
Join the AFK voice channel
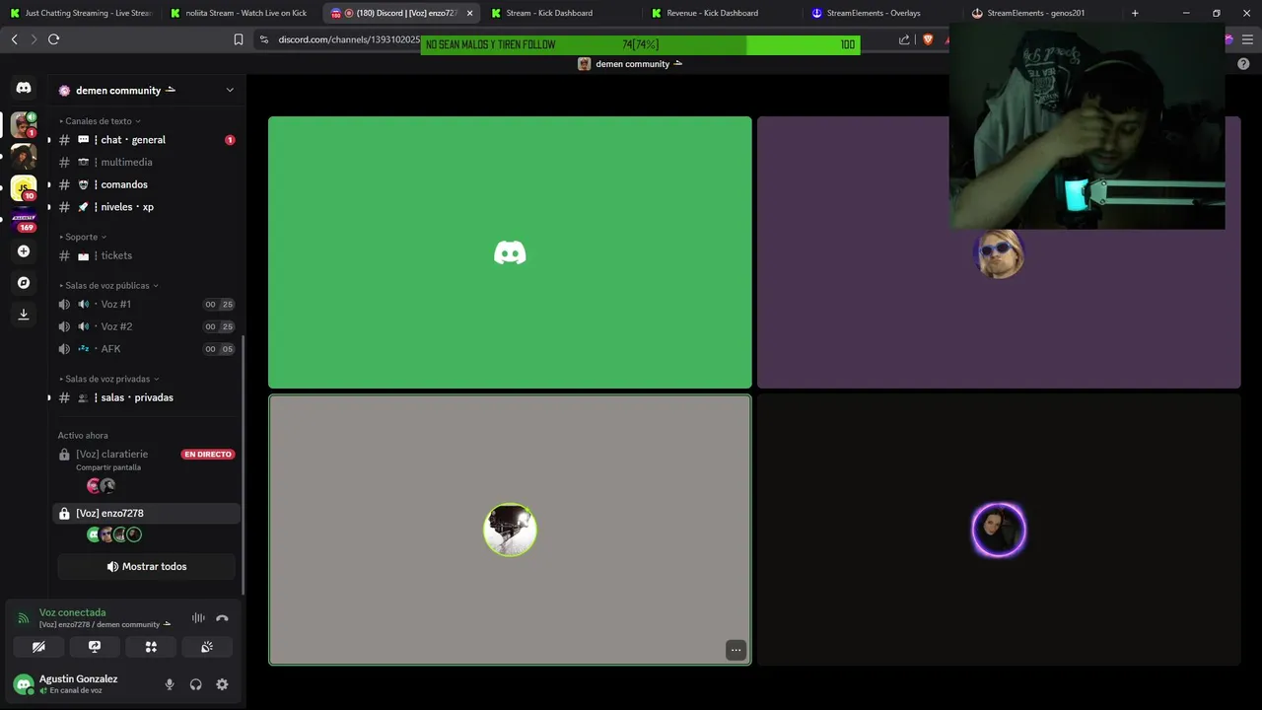(146, 349)
